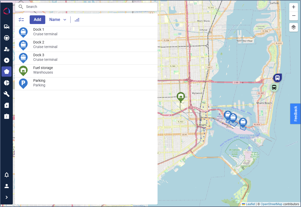Click the Add button
This screenshot has width=301, height=207.
coord(37,20)
